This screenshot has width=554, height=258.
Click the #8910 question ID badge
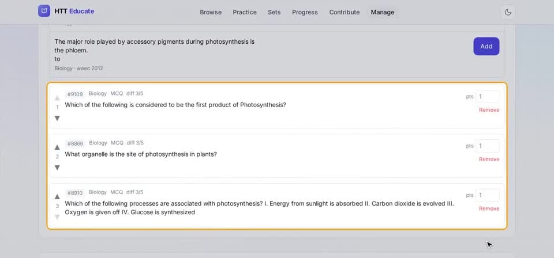pyautogui.click(x=75, y=193)
